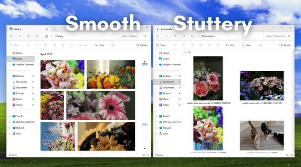Open View dropdown in Gallery window

click(x=101, y=45)
